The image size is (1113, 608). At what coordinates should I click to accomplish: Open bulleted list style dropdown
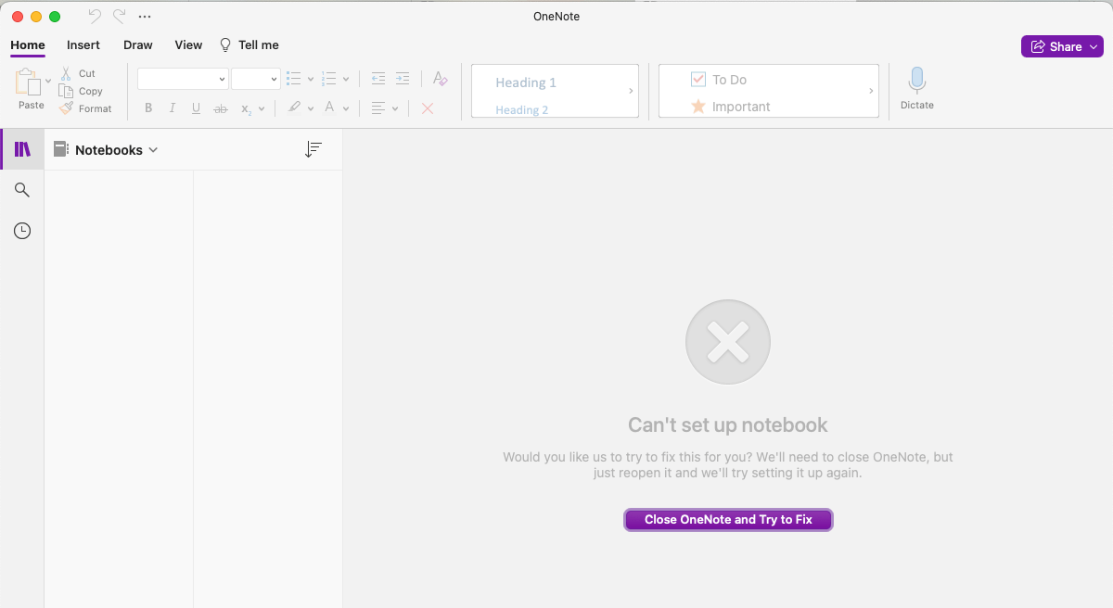(310, 80)
